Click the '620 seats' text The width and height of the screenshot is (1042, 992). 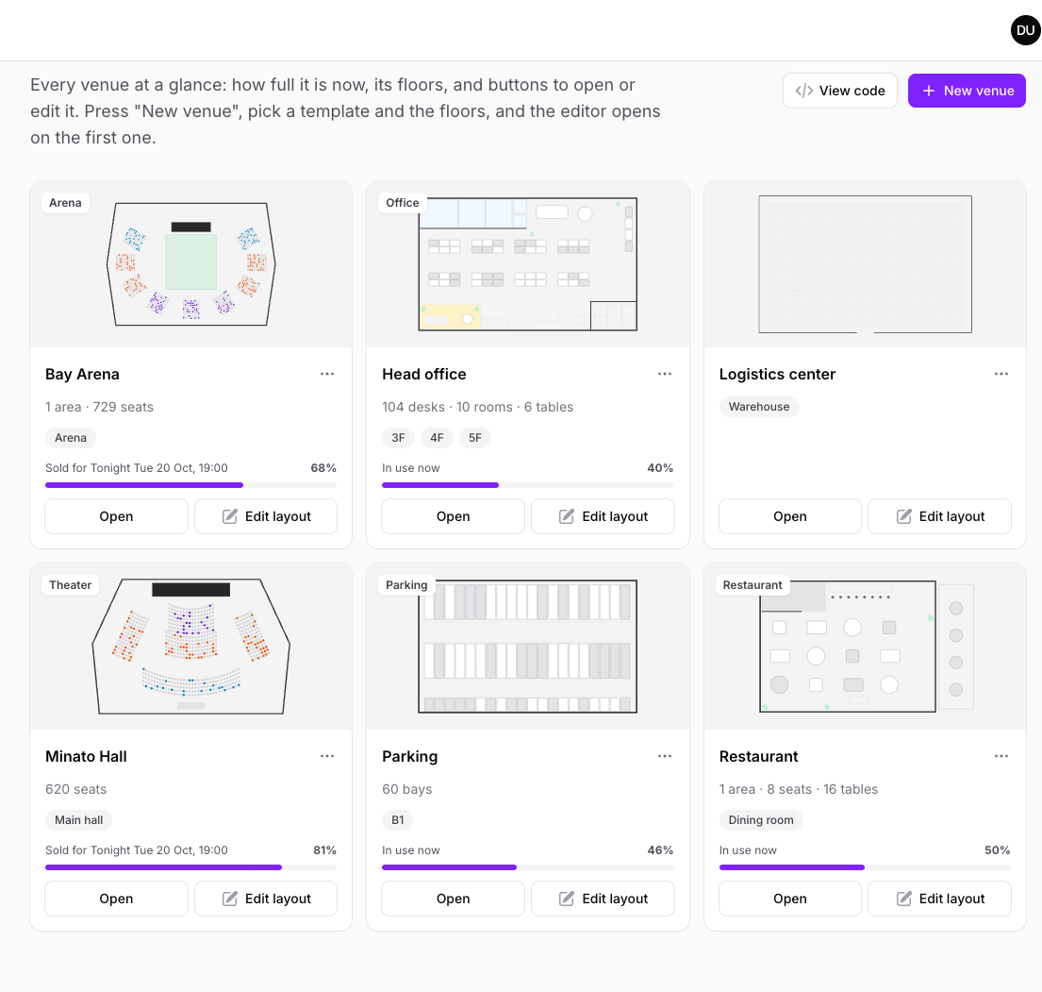point(75,789)
